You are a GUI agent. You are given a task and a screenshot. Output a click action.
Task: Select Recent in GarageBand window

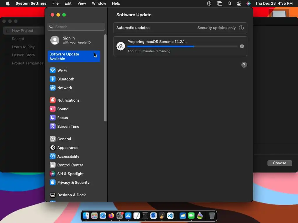click(x=18, y=39)
